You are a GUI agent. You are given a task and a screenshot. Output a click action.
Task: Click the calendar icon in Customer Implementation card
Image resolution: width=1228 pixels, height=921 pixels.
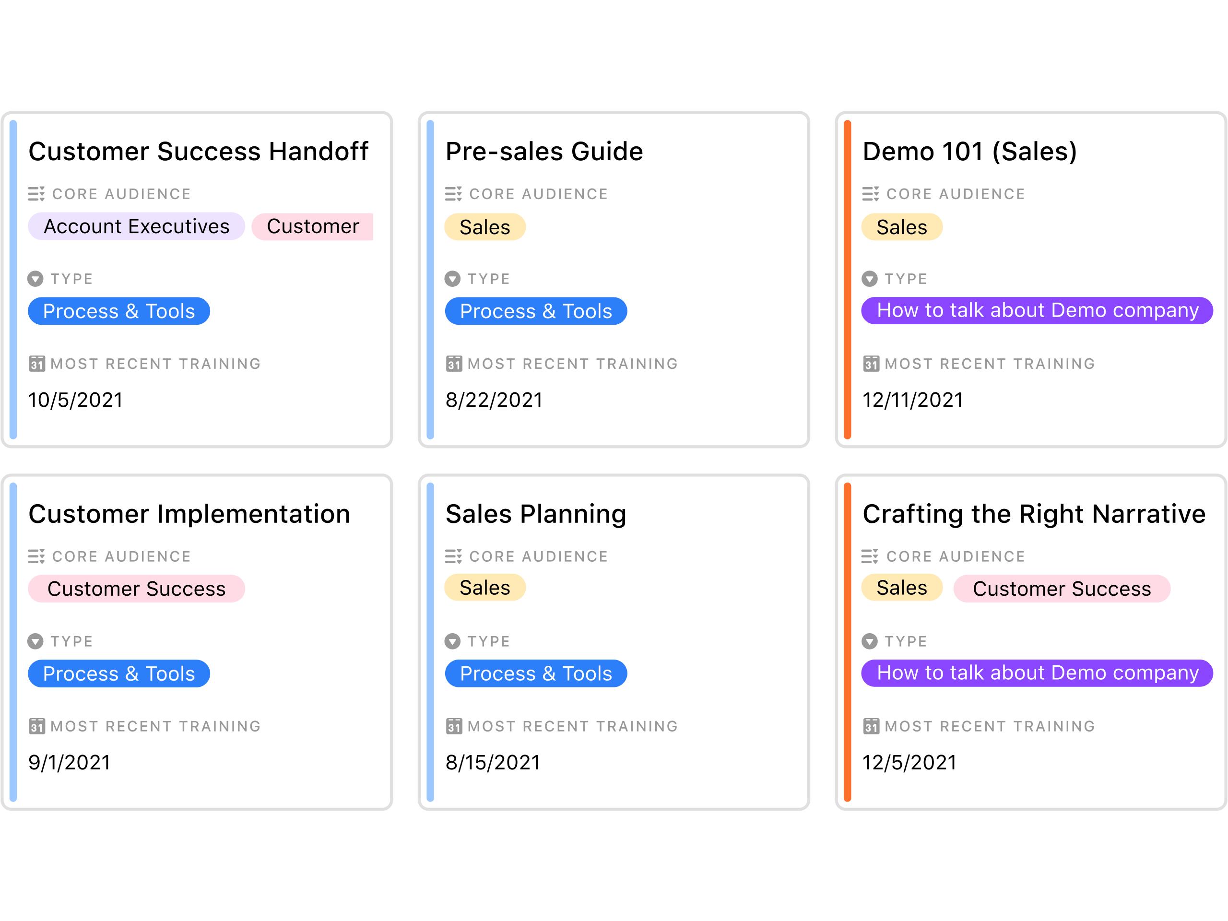pos(36,726)
